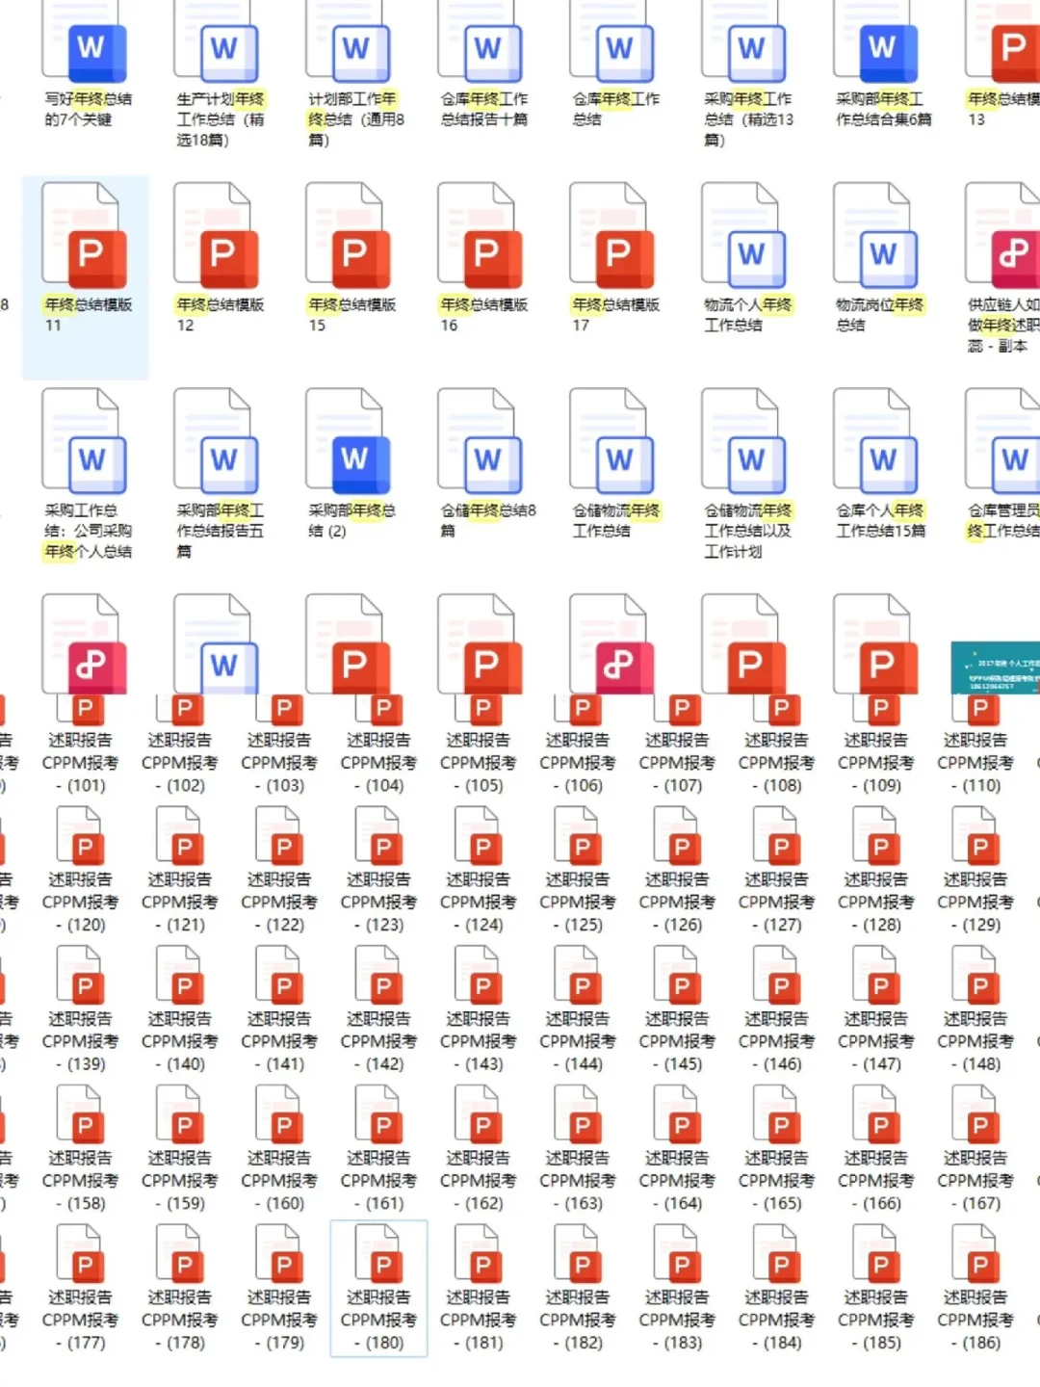Select the Word icon of 采购部年终总结 (2)
The image size is (1040, 1387).
[349, 441]
